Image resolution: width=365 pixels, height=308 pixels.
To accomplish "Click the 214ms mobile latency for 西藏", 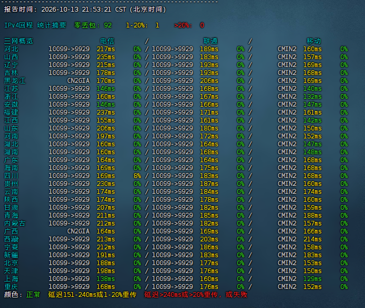I will tap(312, 239).
